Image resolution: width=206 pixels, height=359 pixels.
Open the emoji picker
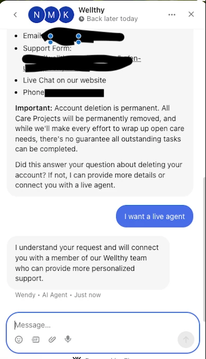pyautogui.click(x=19, y=339)
